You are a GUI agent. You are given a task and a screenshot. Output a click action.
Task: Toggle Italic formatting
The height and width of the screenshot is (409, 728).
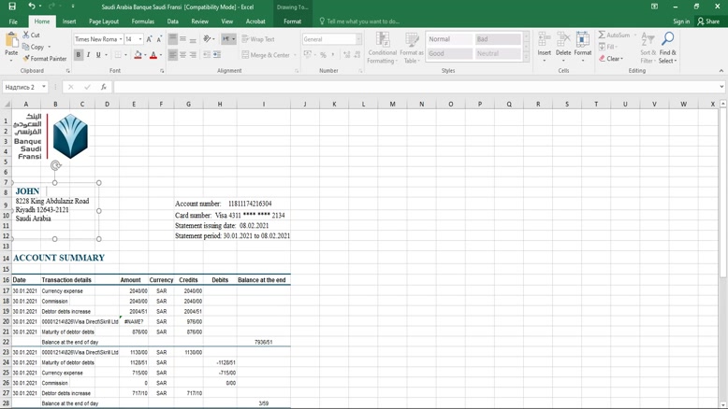[x=89, y=55]
